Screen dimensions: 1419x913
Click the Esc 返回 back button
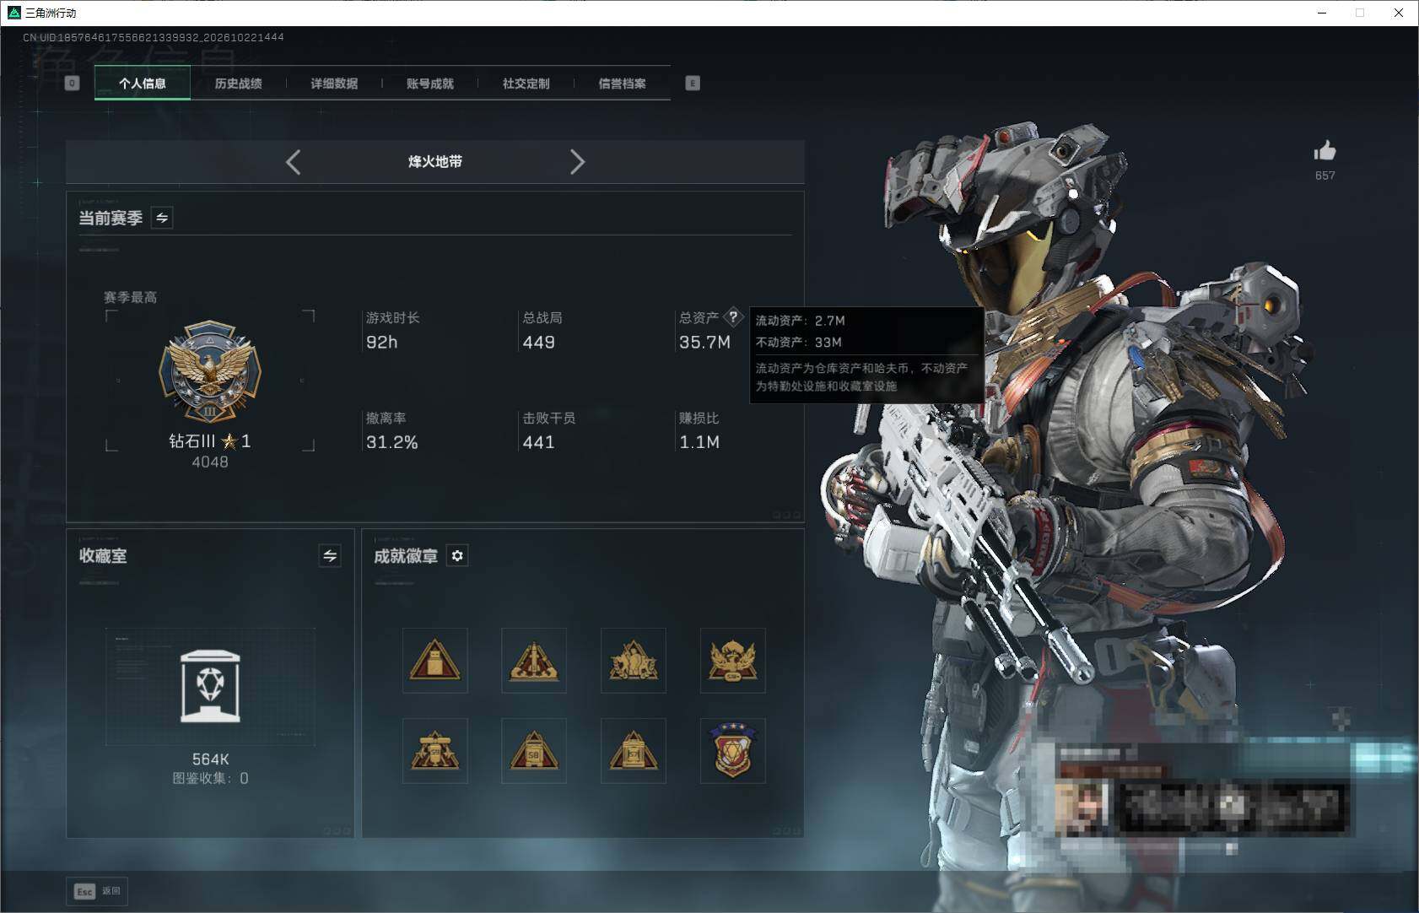click(x=97, y=891)
